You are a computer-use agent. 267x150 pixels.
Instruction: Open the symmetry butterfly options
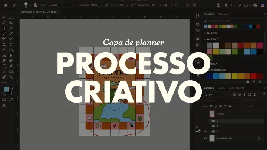point(194,5)
